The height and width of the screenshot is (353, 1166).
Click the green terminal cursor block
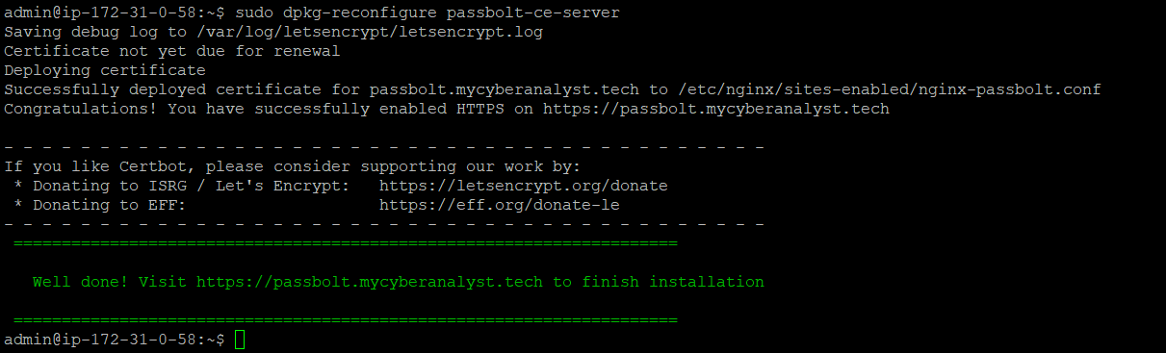[240, 340]
